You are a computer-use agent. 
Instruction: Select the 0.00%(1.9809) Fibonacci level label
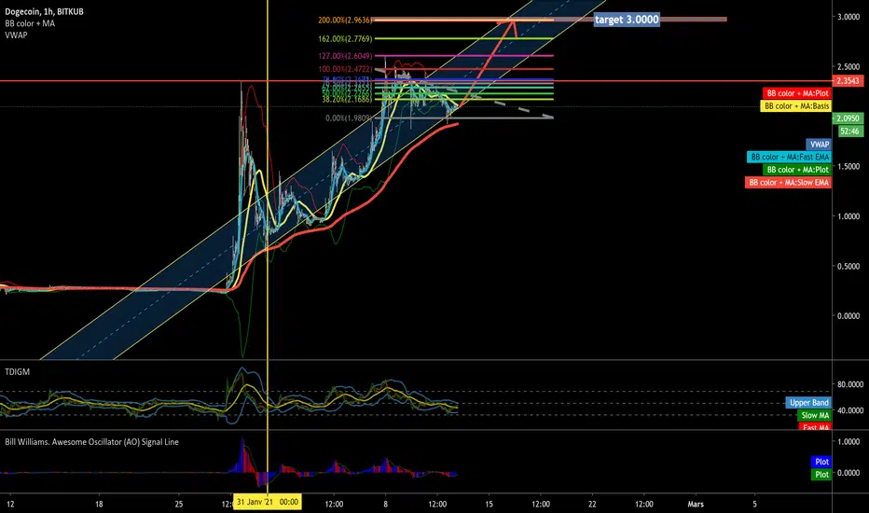[x=348, y=118]
